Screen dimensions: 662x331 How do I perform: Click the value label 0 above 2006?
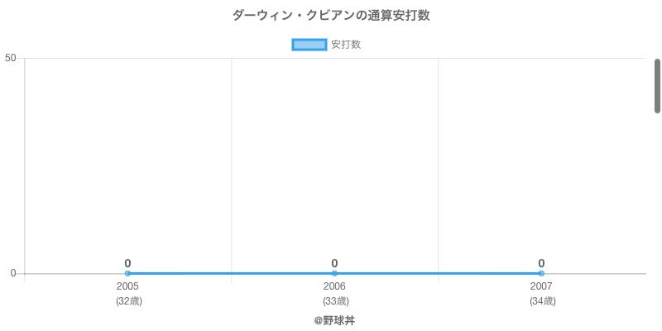point(334,263)
